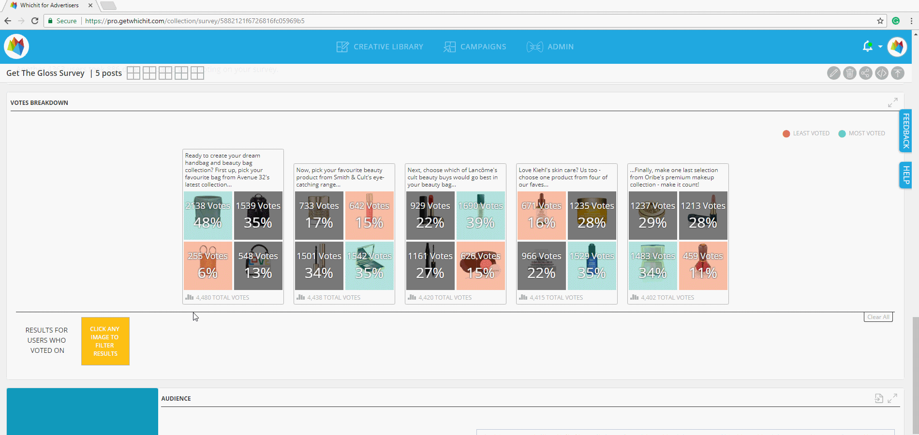Filter by the 642 Votes 15% image
919x435 pixels.
[370, 216]
